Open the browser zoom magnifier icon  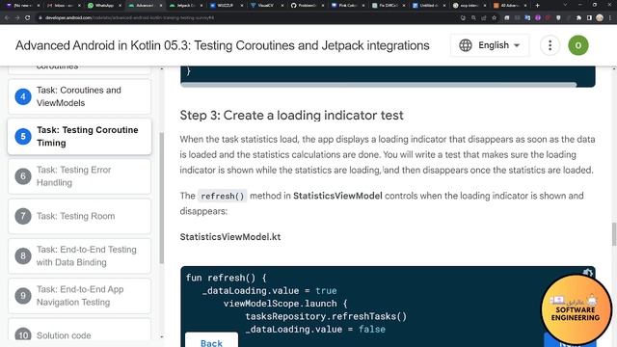[473, 17]
